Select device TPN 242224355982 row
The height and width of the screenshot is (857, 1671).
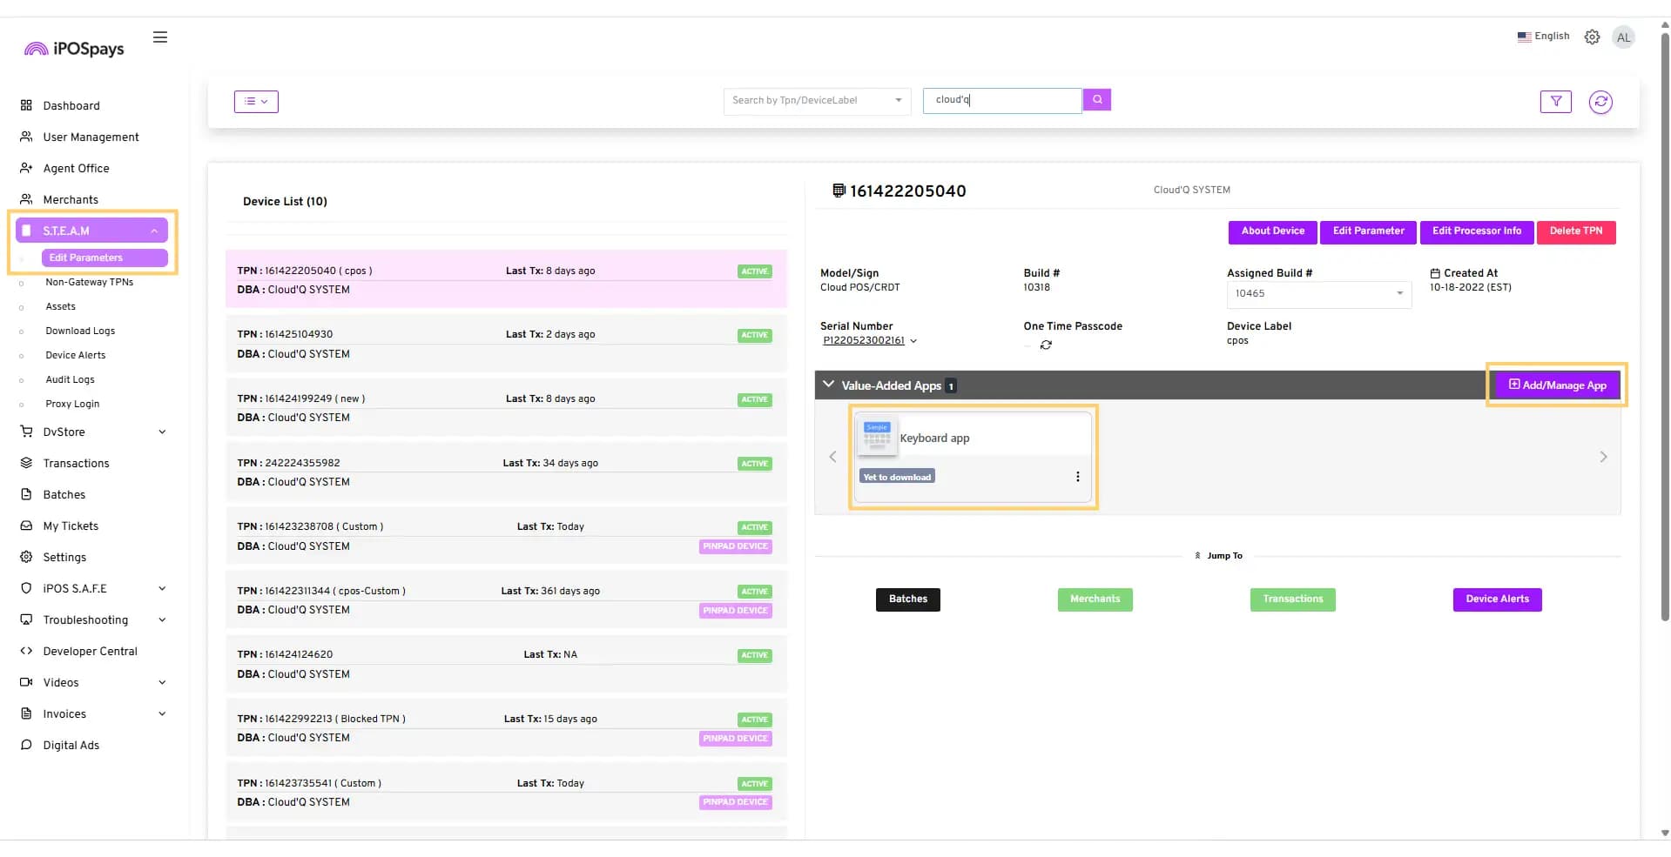506,472
